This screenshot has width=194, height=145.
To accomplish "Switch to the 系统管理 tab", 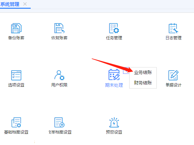I will (10, 4).
